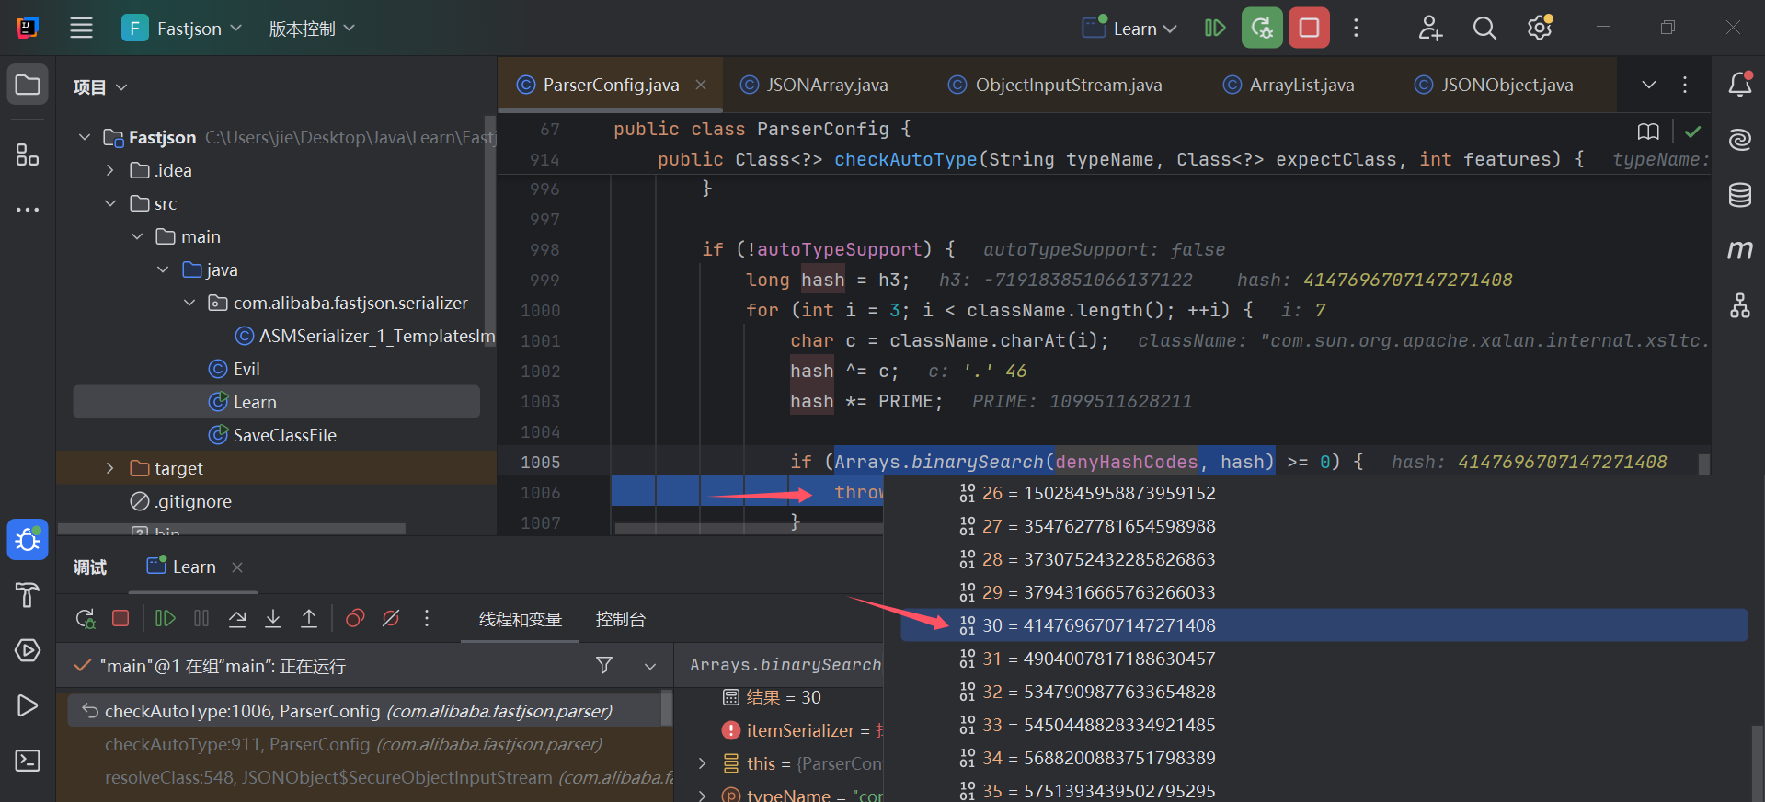The width and height of the screenshot is (1765, 802).
Task: Pause program in debug toolbar
Action: tap(201, 618)
